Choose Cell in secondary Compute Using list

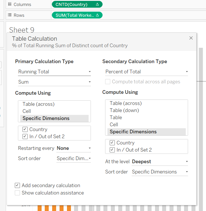114,125
